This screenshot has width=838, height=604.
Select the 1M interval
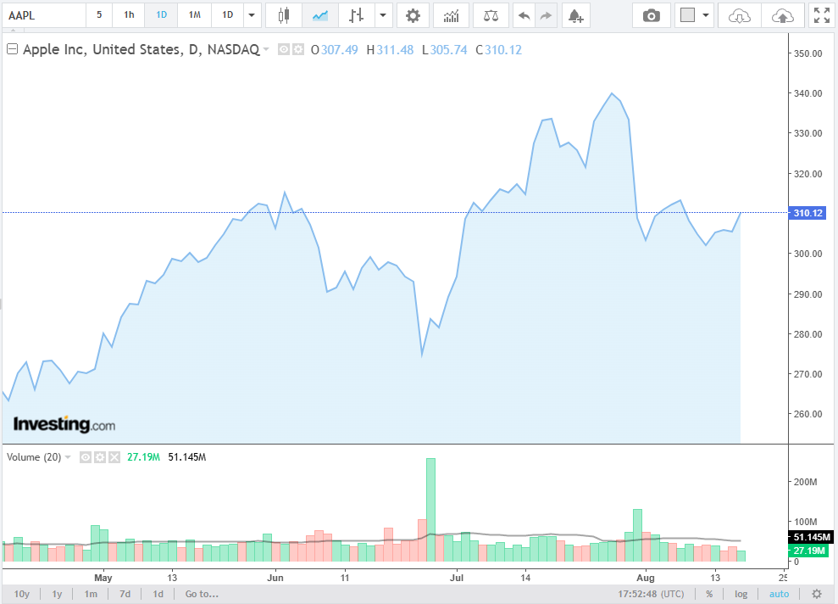point(195,15)
